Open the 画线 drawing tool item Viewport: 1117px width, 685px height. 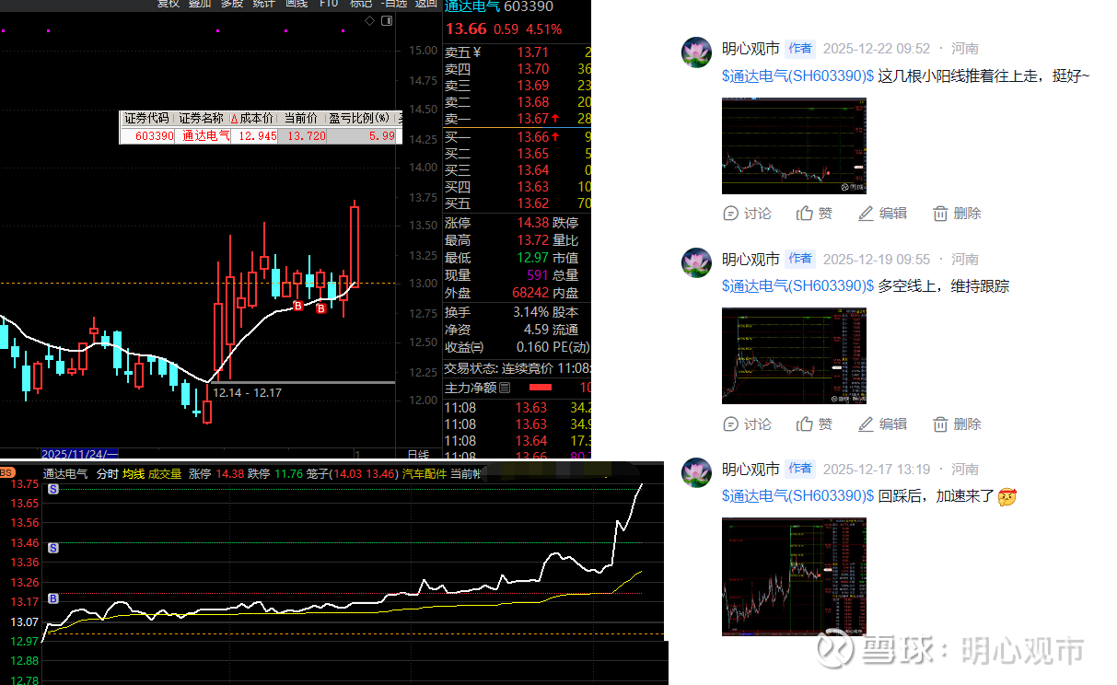296,4
